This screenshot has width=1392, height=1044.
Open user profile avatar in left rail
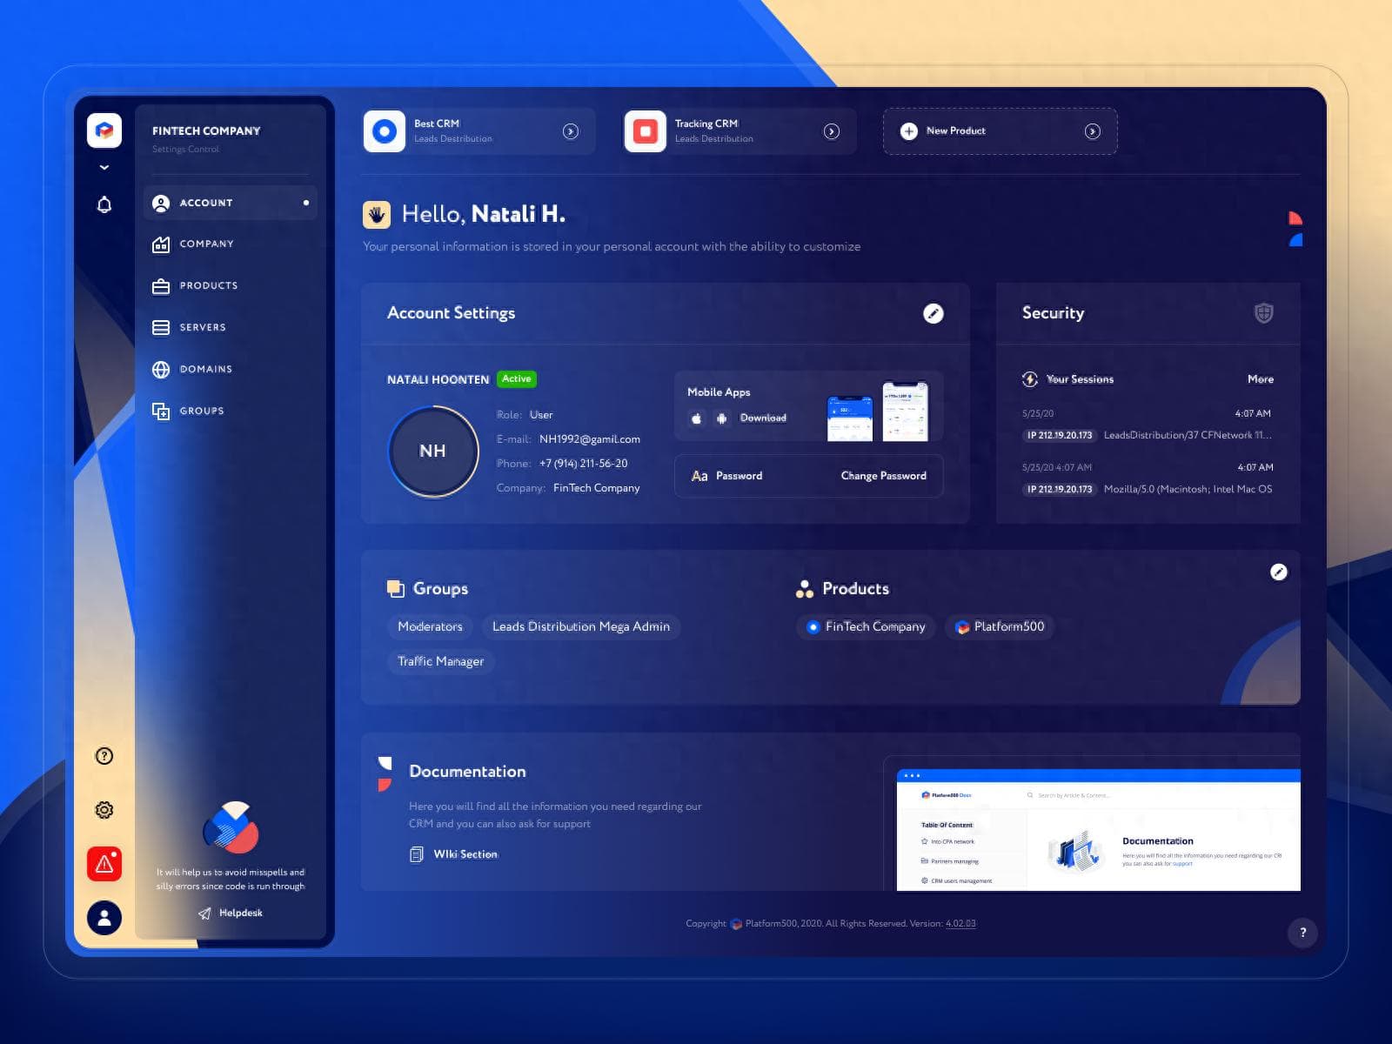coord(104,917)
